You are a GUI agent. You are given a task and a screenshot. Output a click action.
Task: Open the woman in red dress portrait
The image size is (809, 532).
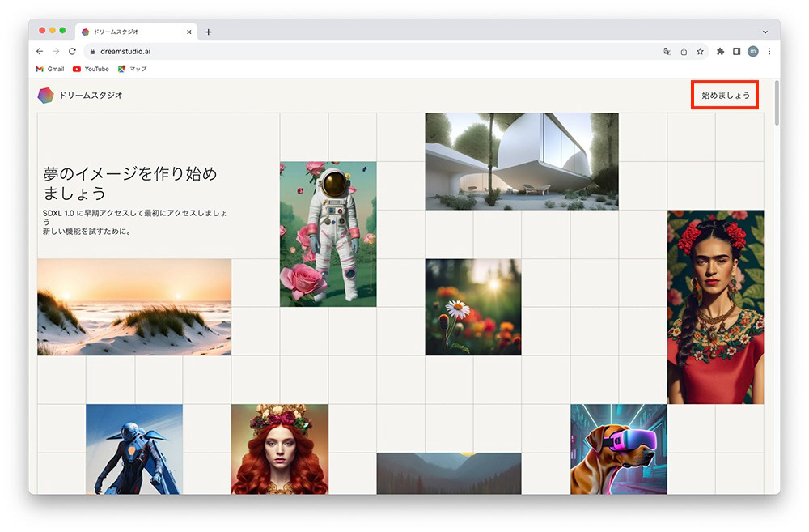pyautogui.click(x=716, y=307)
